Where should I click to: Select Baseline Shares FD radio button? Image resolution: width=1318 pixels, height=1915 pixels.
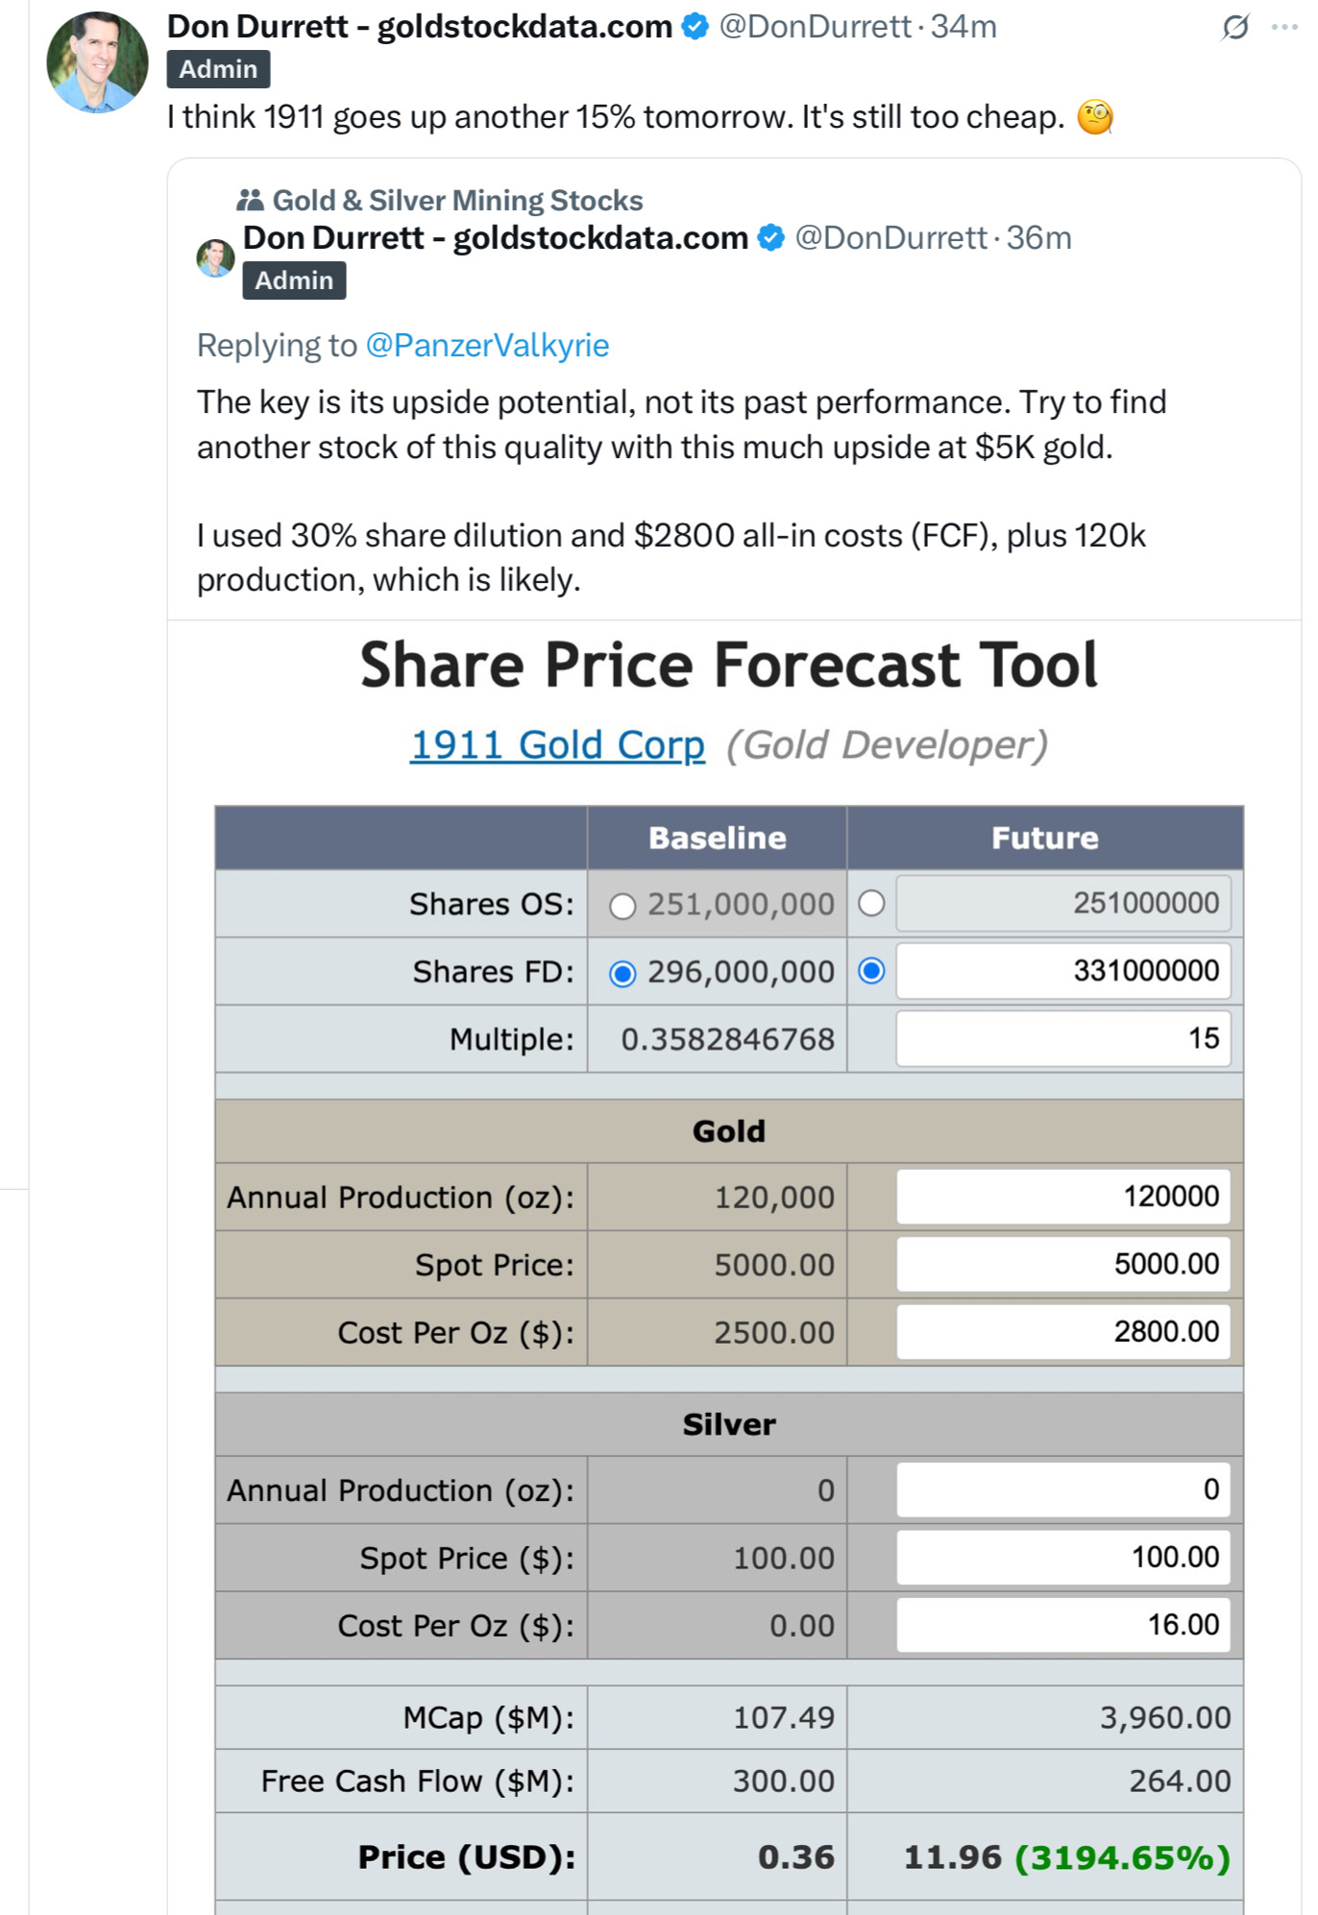pos(622,974)
